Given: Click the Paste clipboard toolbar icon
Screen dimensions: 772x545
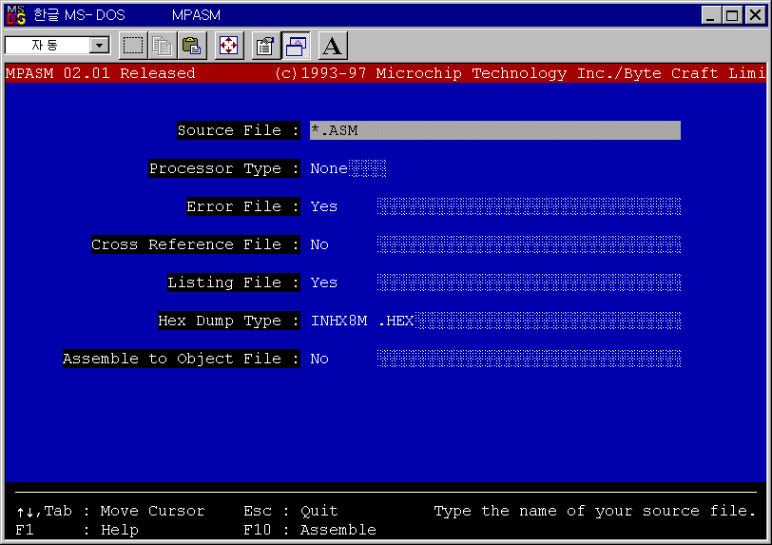Looking at the screenshot, I should (191, 46).
